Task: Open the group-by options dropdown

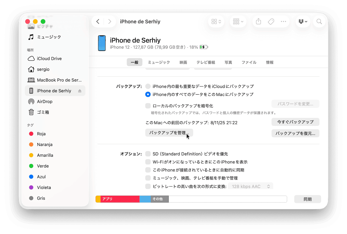Action: tap(238, 21)
